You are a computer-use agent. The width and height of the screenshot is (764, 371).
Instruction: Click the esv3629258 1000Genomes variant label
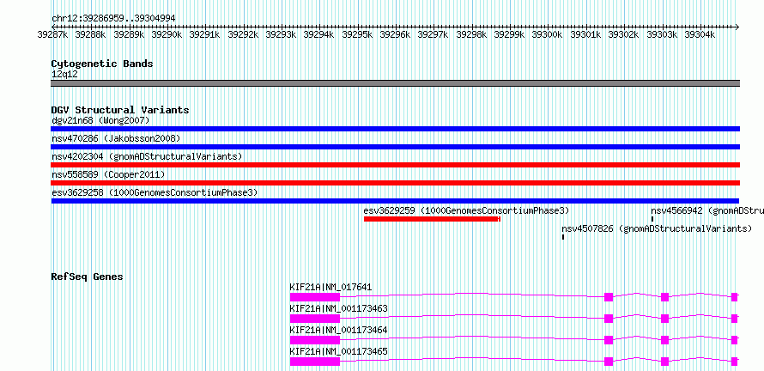155,192
